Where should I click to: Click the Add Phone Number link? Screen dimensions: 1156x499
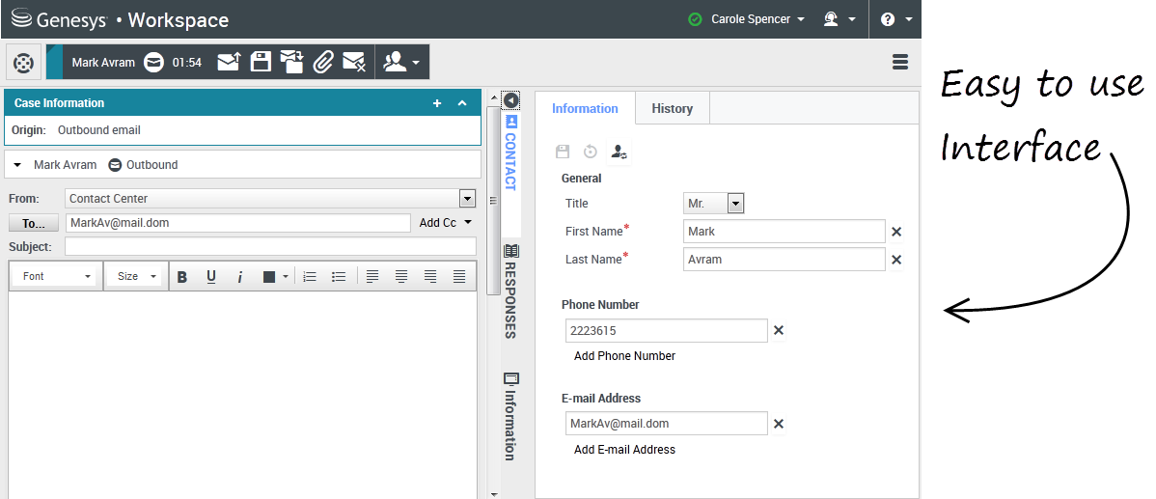[624, 356]
